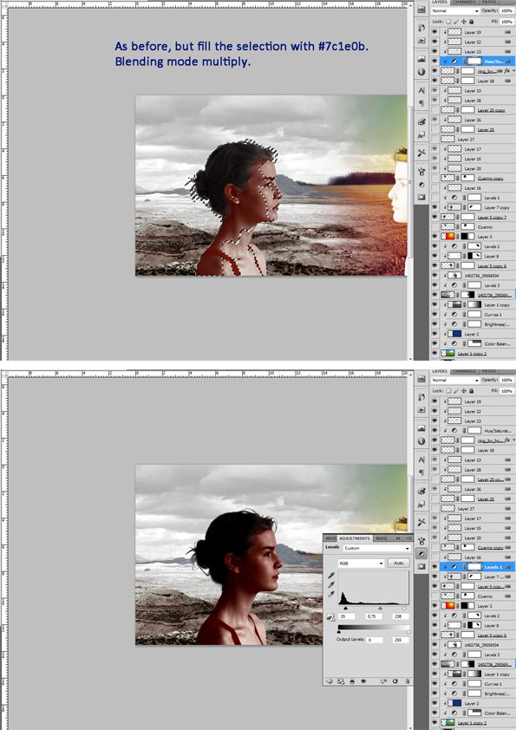Click the clip to layer icon
The width and height of the screenshot is (516, 730).
pyautogui.click(x=352, y=681)
